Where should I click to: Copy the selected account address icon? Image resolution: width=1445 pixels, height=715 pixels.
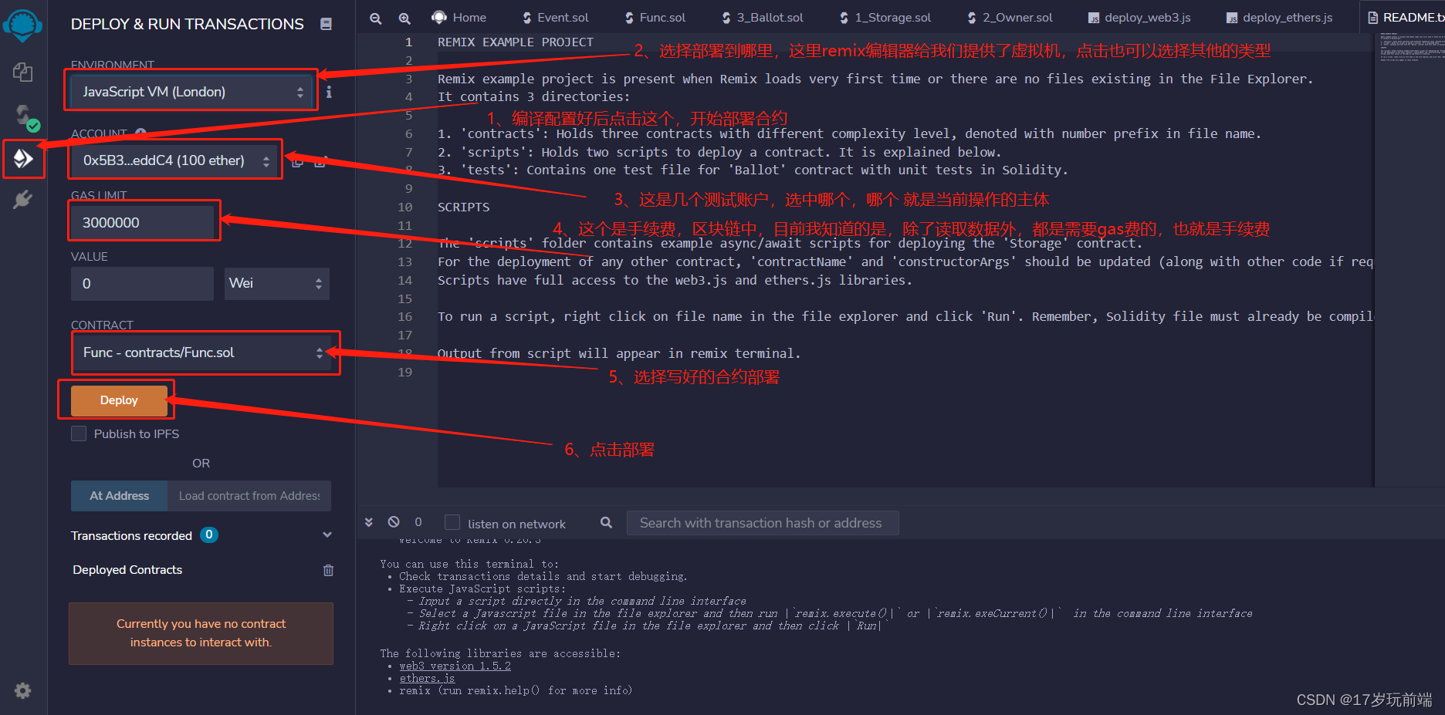297,161
